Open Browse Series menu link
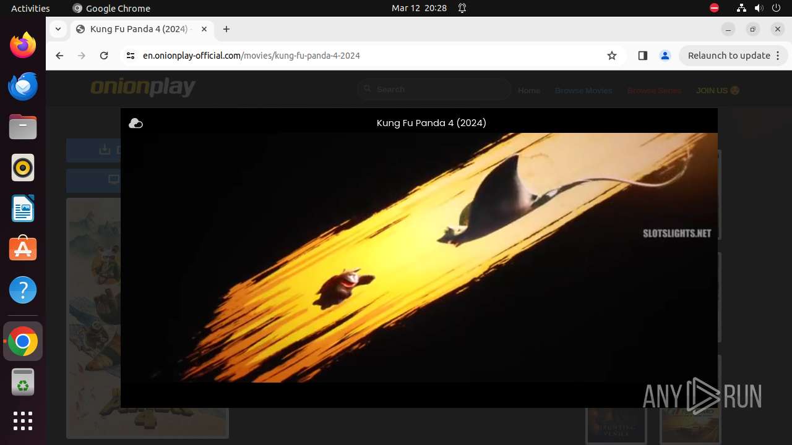The image size is (792, 445). (654, 90)
